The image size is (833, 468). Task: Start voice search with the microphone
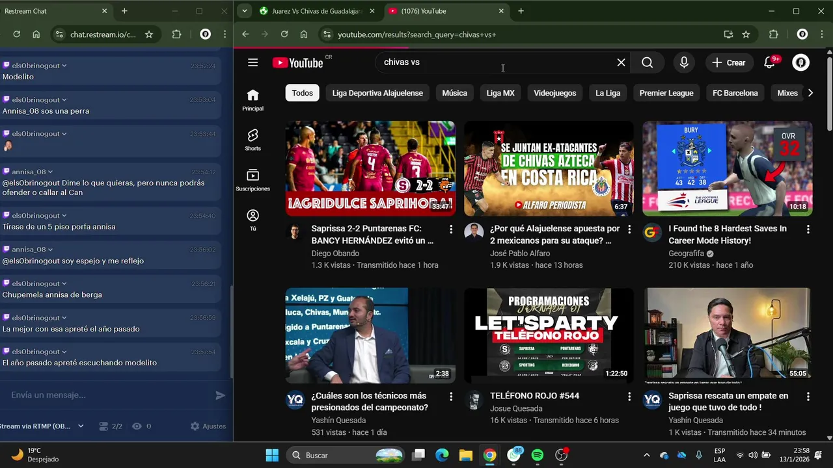pyautogui.click(x=684, y=62)
